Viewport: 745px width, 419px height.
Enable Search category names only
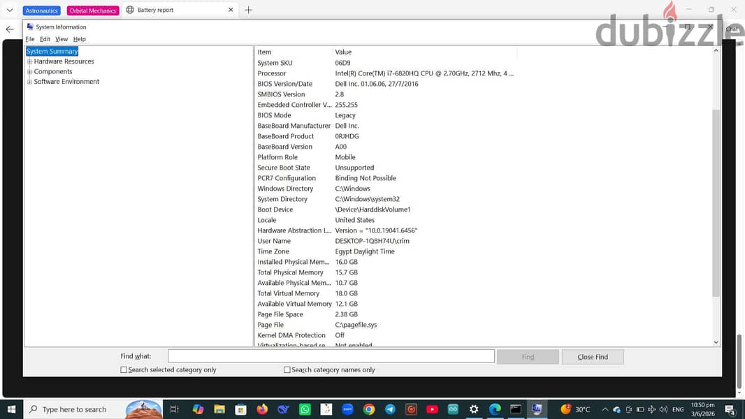pyautogui.click(x=287, y=369)
